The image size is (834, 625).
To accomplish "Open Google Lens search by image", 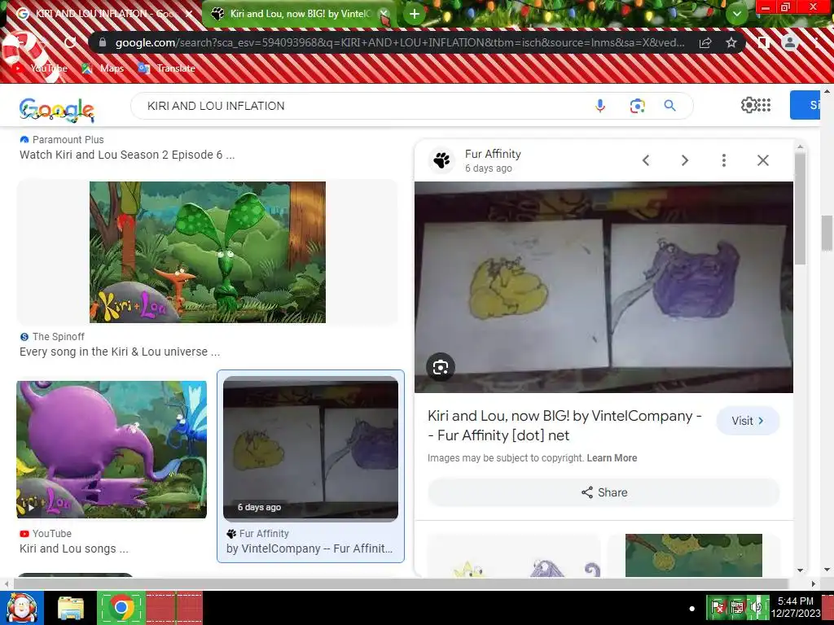I will pos(637,106).
